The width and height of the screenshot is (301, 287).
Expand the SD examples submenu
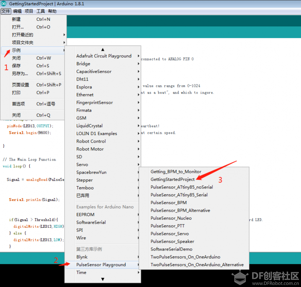tap(103, 157)
